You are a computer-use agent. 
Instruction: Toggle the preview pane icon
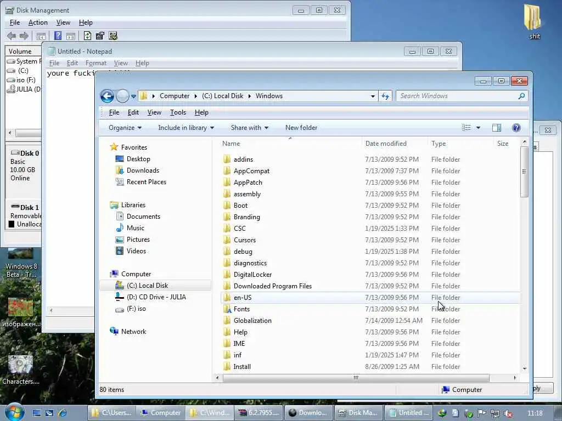[496, 128]
